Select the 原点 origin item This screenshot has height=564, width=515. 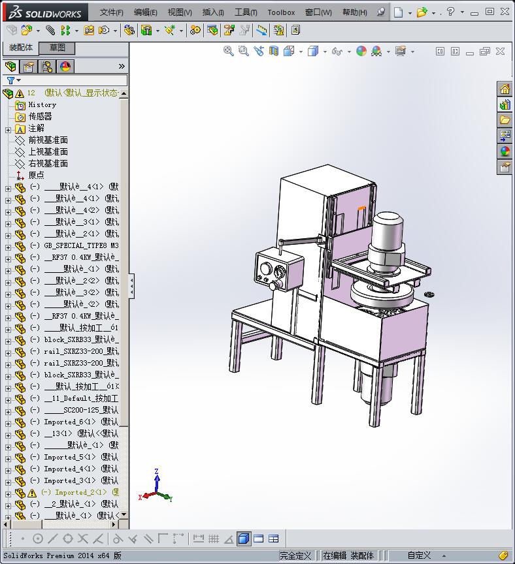(x=36, y=175)
